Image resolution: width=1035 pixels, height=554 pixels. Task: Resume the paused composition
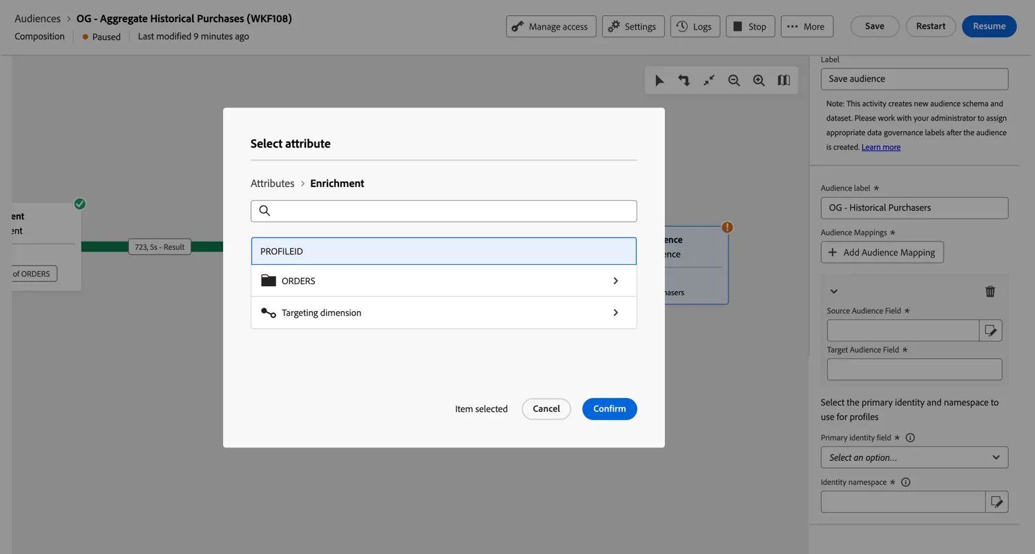pyautogui.click(x=989, y=26)
